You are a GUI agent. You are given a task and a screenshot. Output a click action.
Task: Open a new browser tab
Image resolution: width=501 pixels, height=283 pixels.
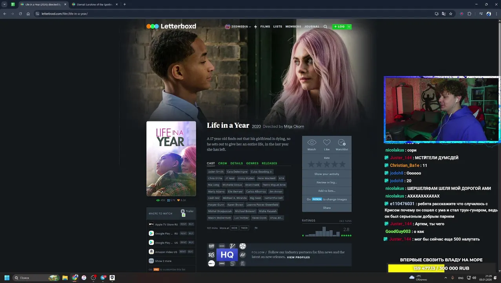[x=125, y=4]
